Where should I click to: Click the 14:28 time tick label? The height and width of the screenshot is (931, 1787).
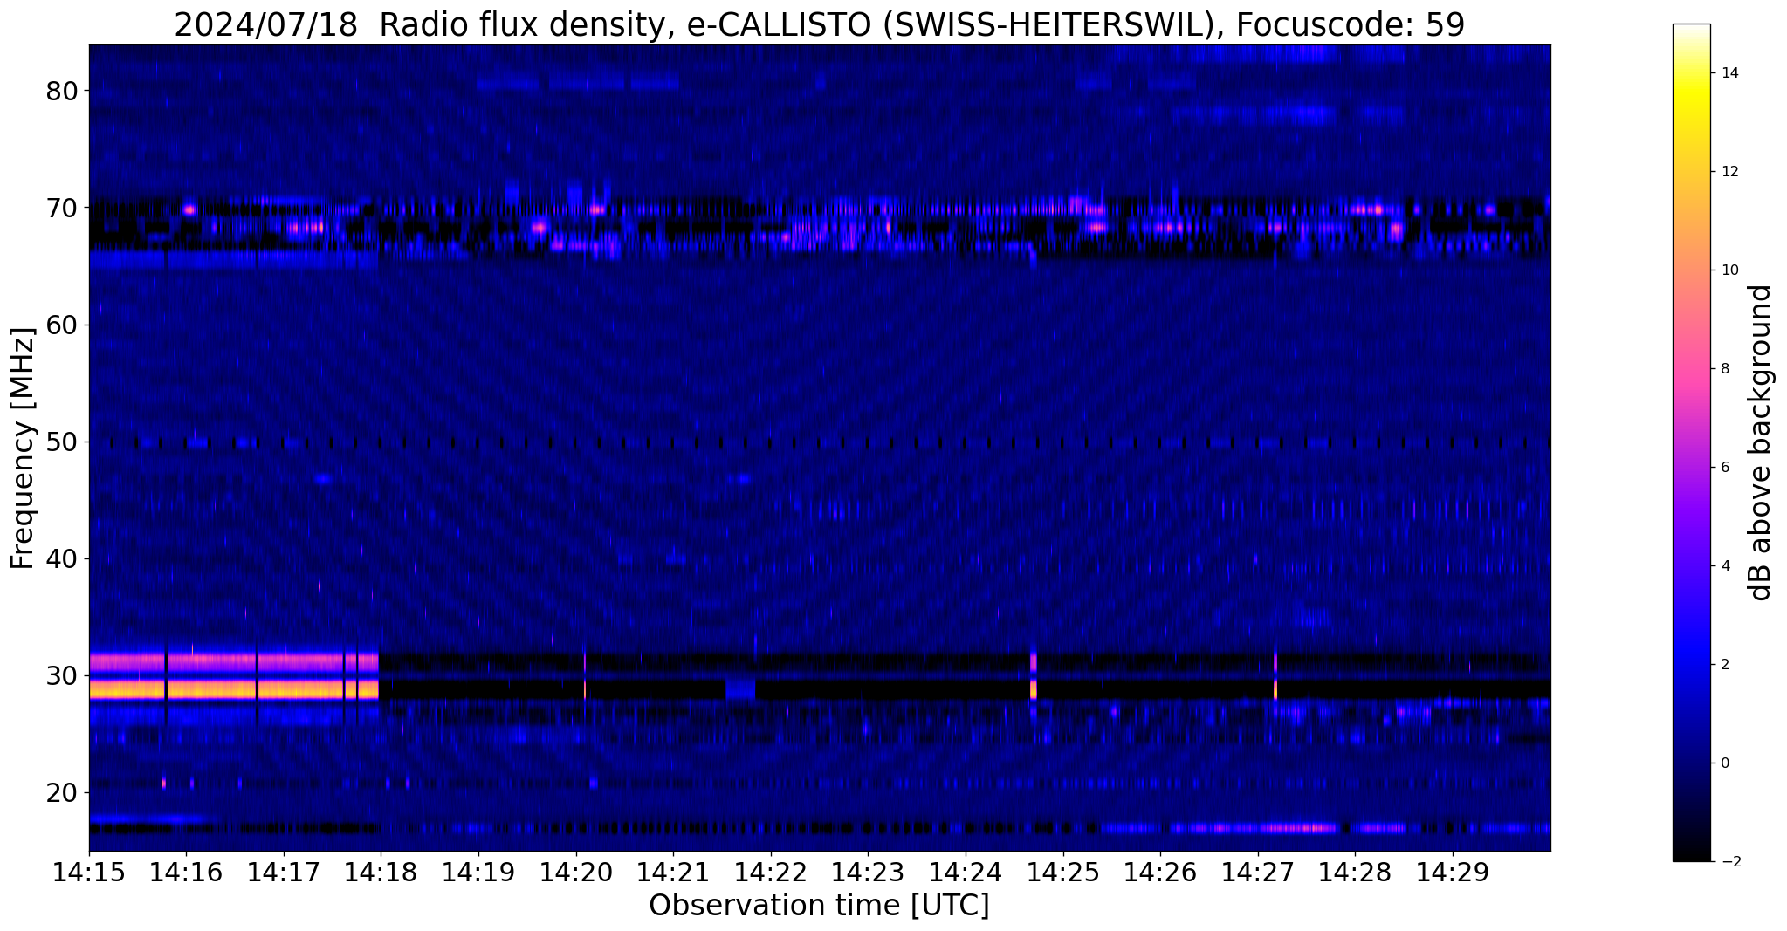pyautogui.click(x=1355, y=873)
